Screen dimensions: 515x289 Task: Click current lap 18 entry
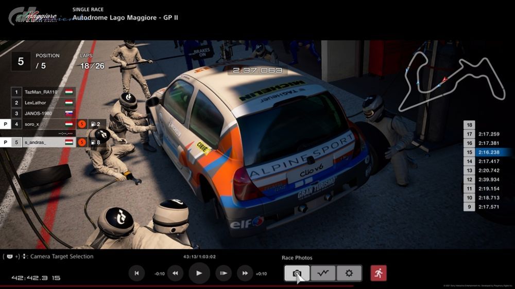pos(469,124)
